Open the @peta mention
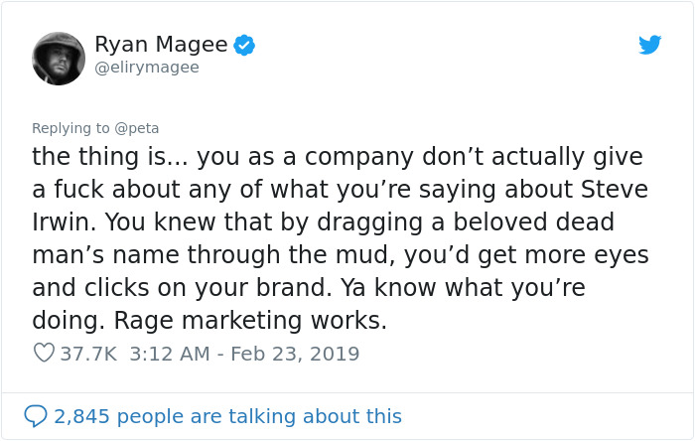 138,128
